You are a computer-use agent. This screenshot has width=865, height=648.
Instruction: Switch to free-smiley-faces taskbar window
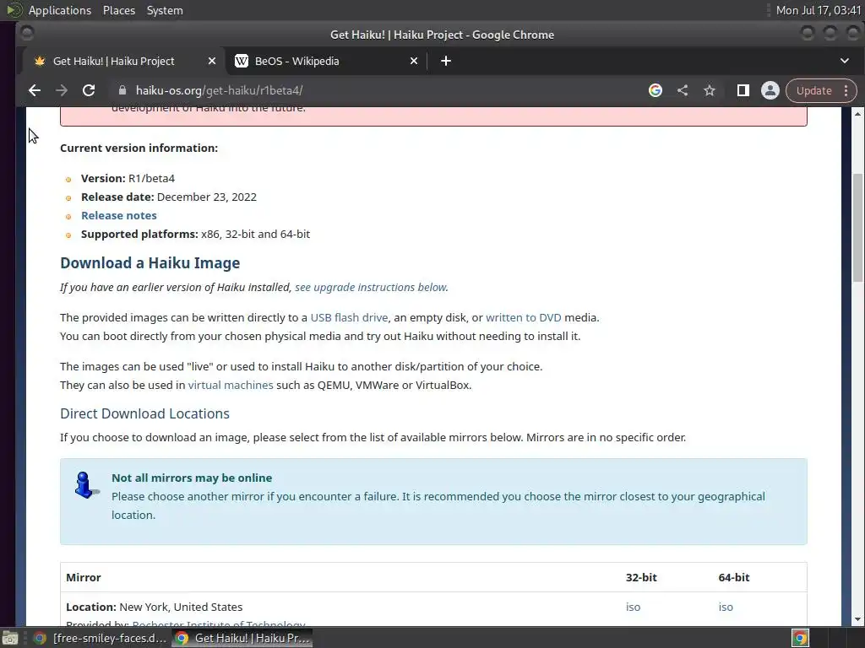pyautogui.click(x=100, y=638)
